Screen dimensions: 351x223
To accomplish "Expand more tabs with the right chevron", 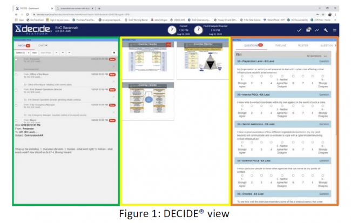I will [x=335, y=45].
